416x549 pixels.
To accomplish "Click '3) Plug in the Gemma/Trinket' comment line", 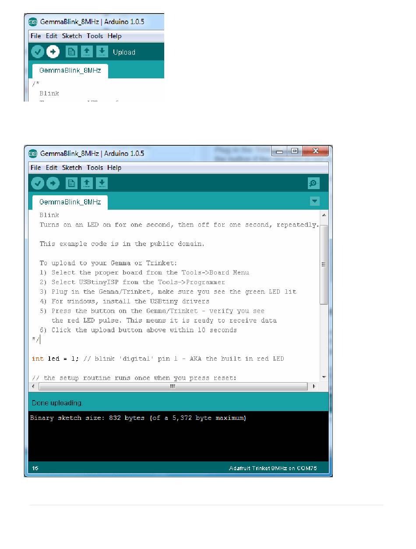I will click(x=168, y=292).
